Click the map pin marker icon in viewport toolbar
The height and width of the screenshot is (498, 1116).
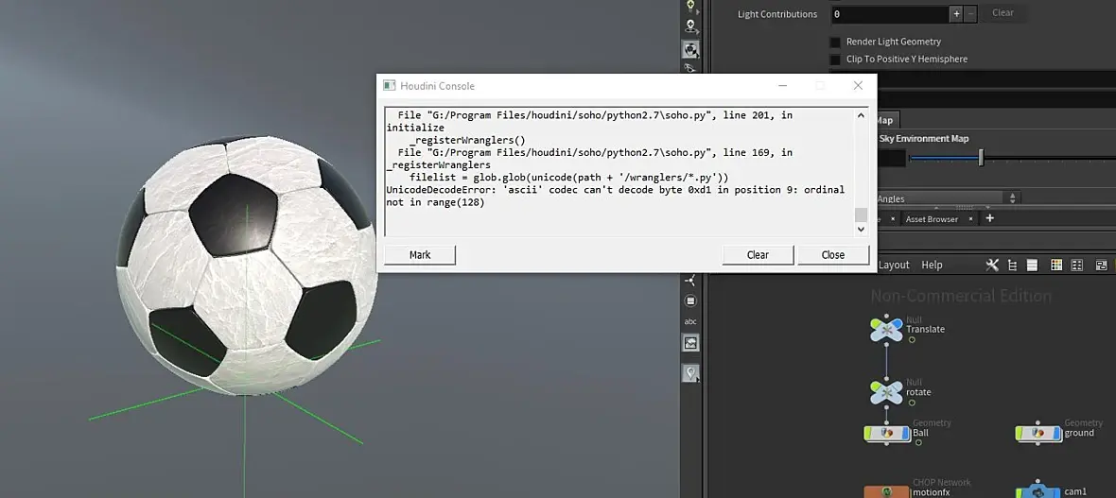(690, 372)
